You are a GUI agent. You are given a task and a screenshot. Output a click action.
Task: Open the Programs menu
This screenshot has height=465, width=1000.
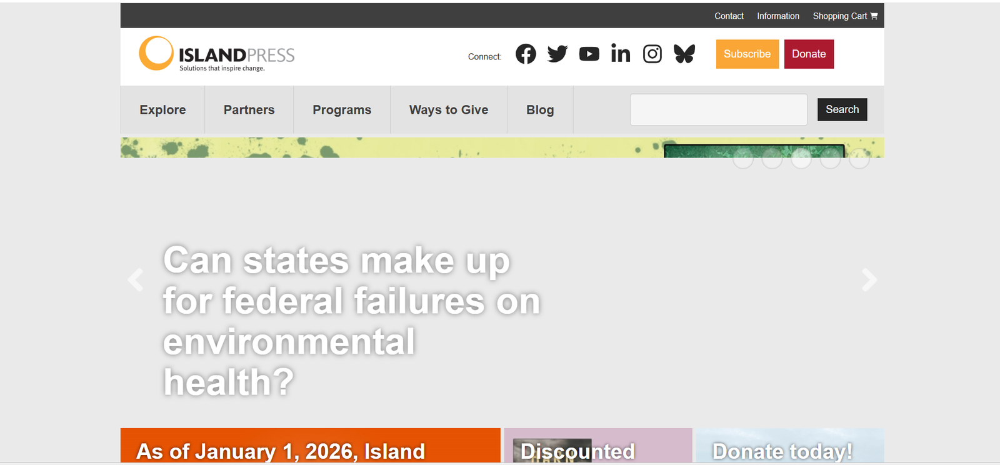pyautogui.click(x=342, y=110)
